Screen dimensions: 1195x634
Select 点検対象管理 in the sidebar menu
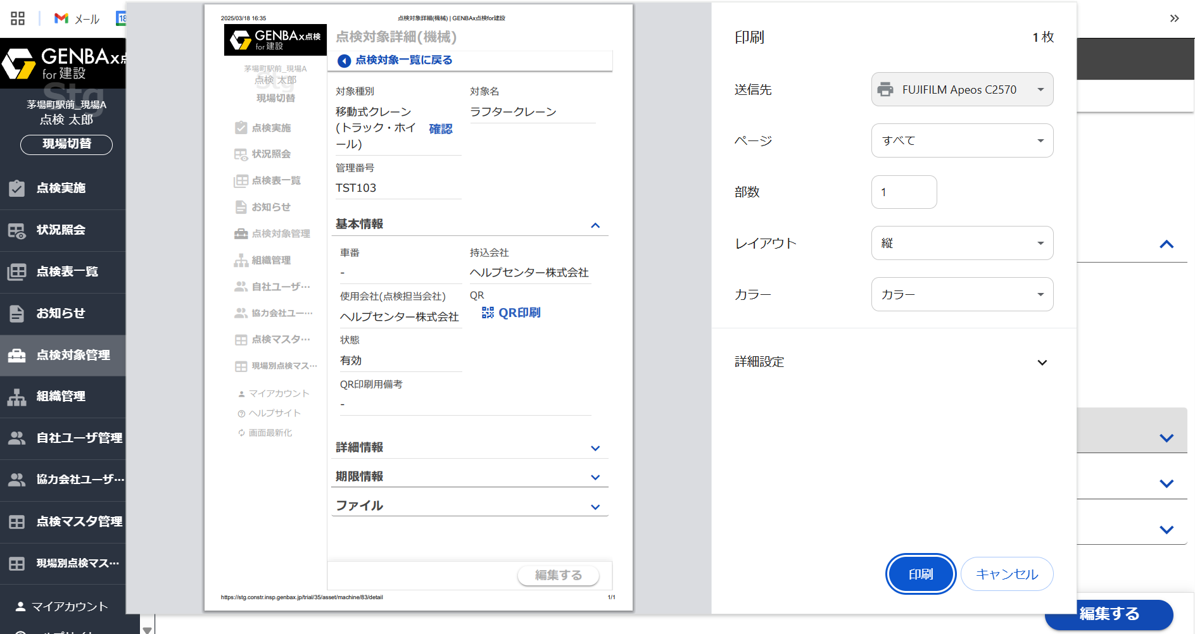pyautogui.click(x=73, y=355)
